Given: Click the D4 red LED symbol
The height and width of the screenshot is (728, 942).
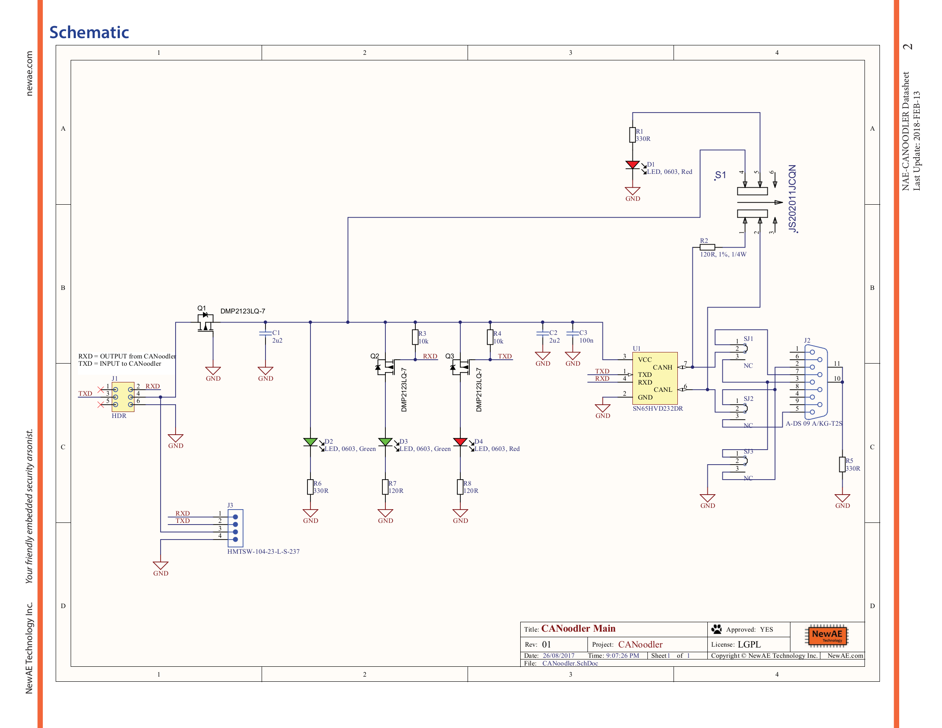Looking at the screenshot, I should point(460,442).
